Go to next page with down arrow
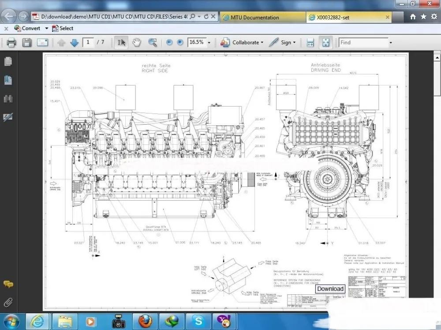Screen dimensions: 441x330 click(74, 43)
